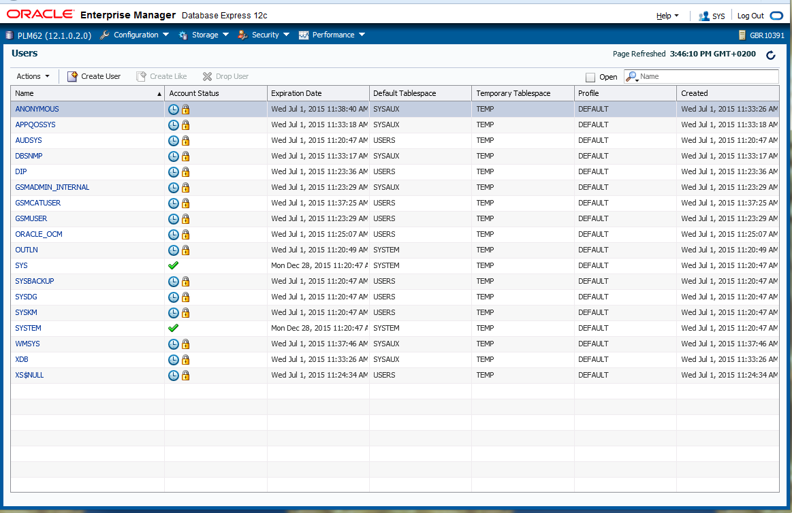
Task: Expand the Security menu arrow
Action: point(287,35)
